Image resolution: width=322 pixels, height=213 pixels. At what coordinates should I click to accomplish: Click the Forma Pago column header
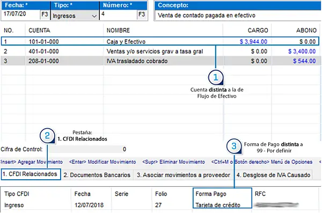(211, 194)
